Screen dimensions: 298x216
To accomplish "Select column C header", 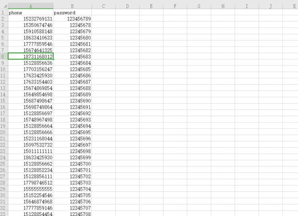I will (104, 6).
